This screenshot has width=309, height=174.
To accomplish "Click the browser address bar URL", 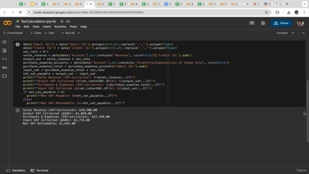I will (x=88, y=12).
